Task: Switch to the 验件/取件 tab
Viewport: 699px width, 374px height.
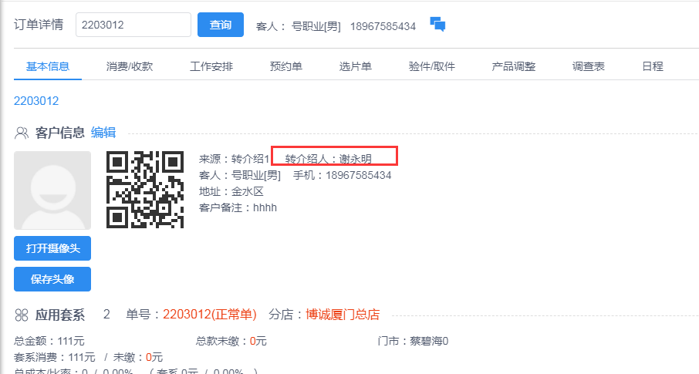Action: coord(431,66)
